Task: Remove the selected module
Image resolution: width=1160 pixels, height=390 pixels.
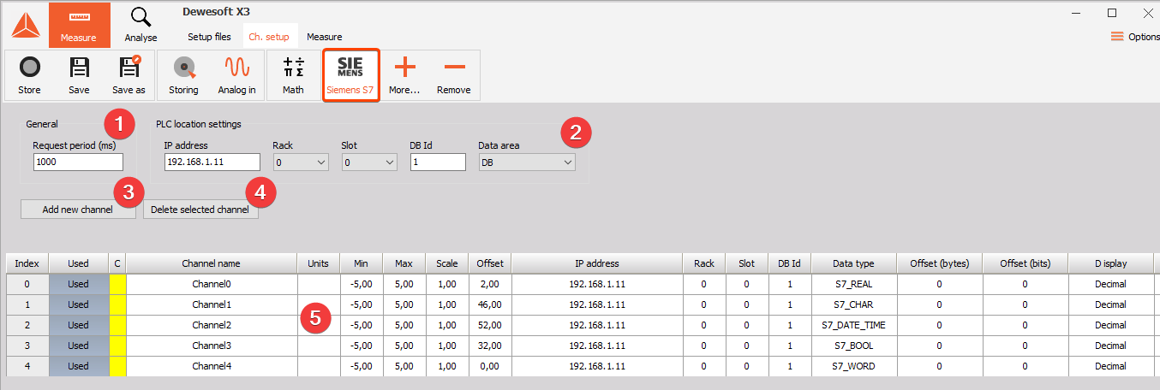Action: 454,75
